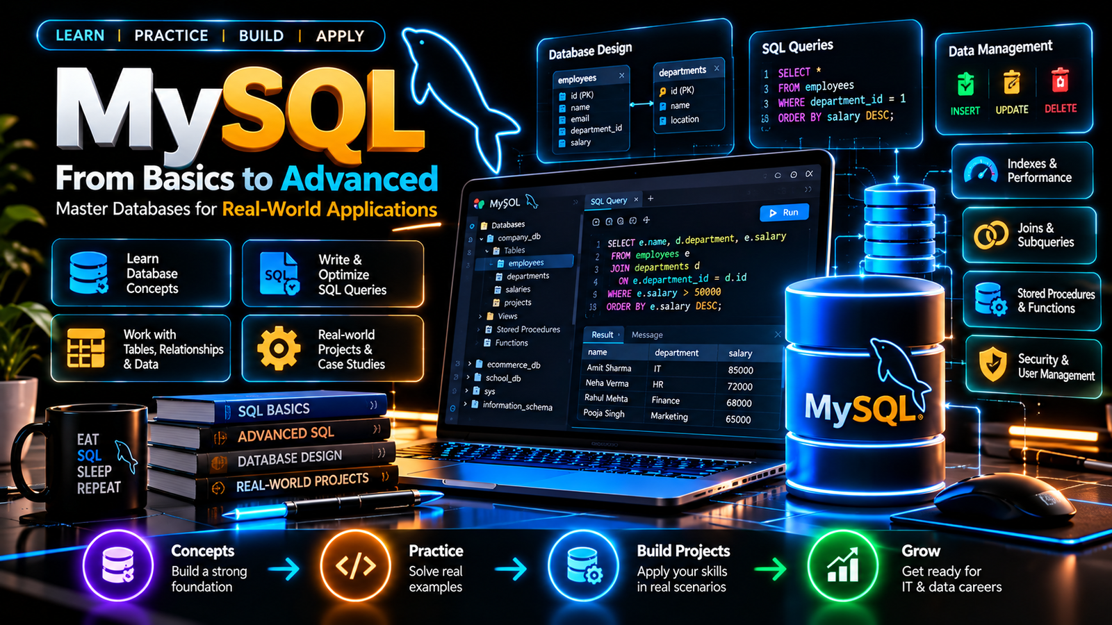Collapse the Tables folder in tree
The width and height of the screenshot is (1112, 625).
point(486,251)
